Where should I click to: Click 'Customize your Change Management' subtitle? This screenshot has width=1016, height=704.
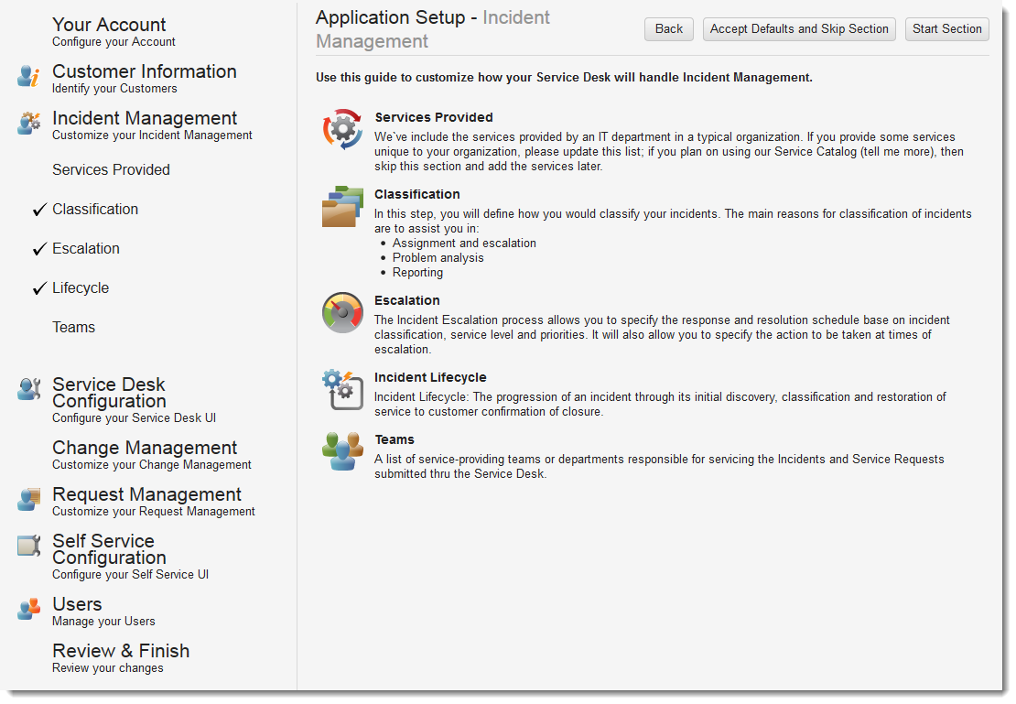tap(152, 465)
